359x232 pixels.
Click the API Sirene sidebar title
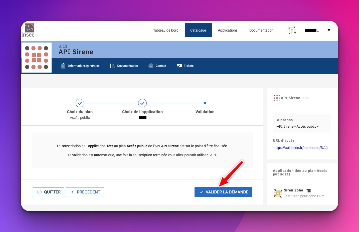coord(290,98)
